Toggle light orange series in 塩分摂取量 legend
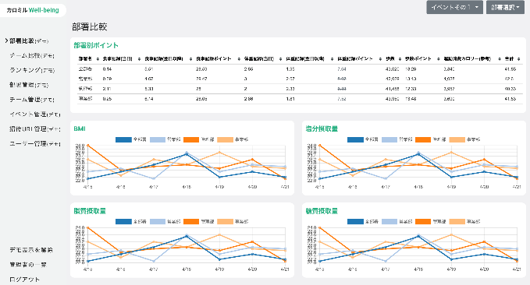The height and width of the screenshot is (285, 530). click(x=457, y=139)
